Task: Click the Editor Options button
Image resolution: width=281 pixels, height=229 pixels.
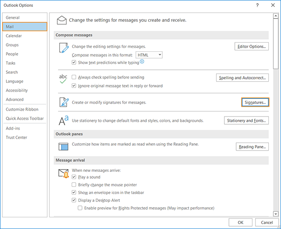Action: (252, 46)
